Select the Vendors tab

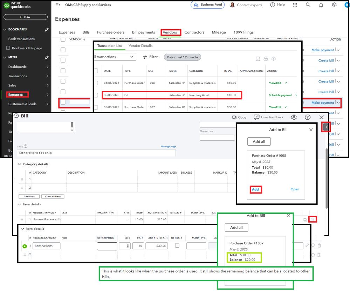click(x=170, y=32)
